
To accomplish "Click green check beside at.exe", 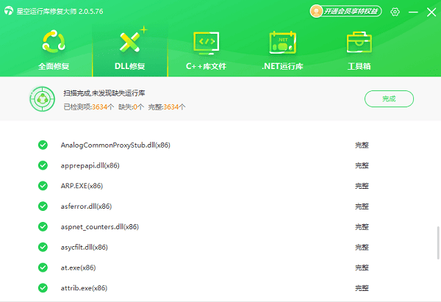I will [x=43, y=267].
